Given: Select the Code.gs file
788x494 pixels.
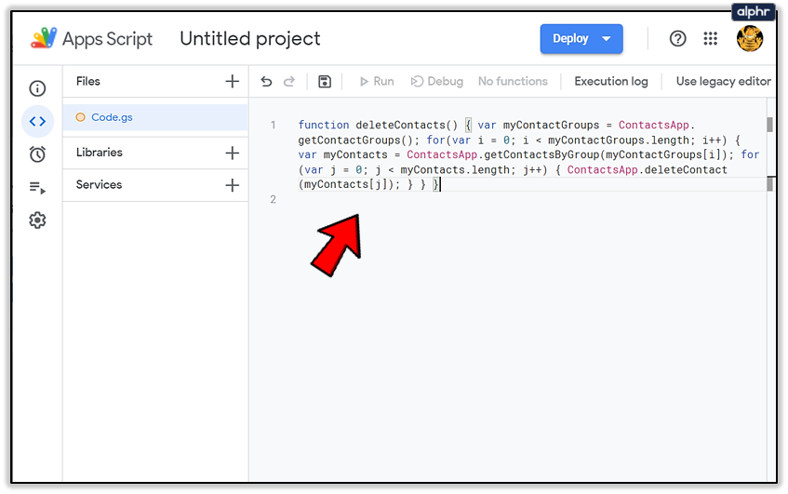Looking at the screenshot, I should 112,117.
